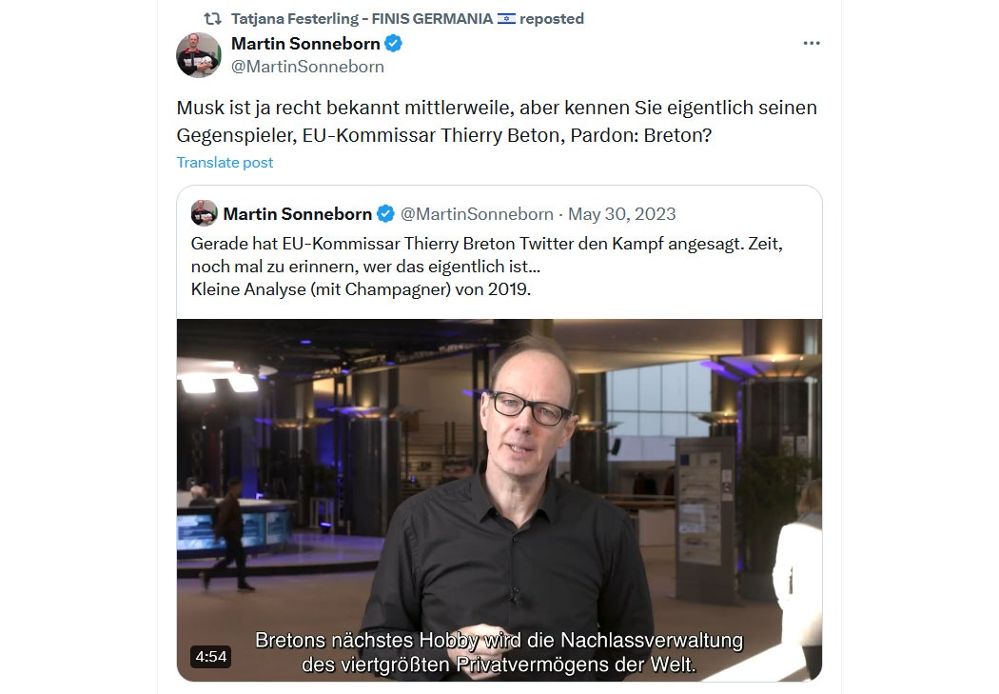Viewport: 999px width, 694px height.
Task: Play the embedded video of the man with glasses
Action: [x=499, y=500]
